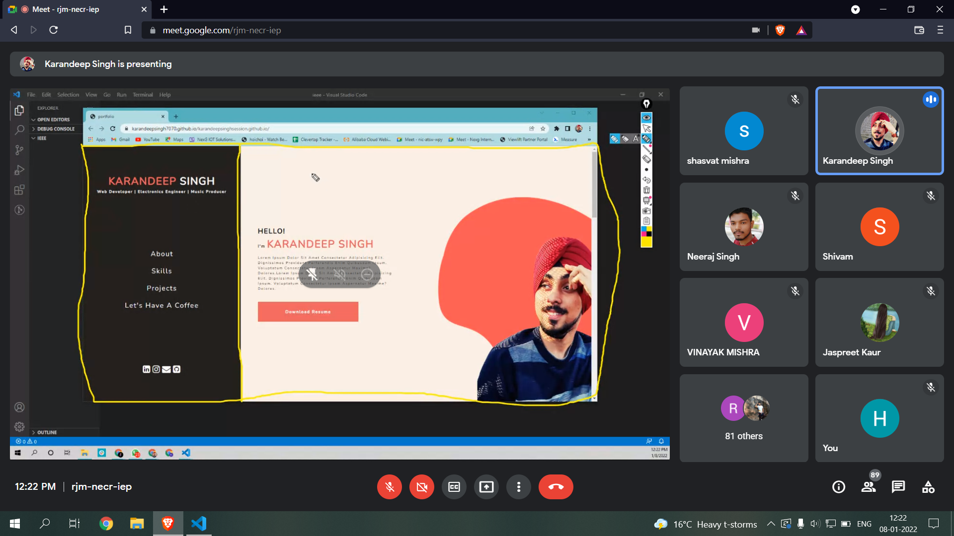Open the chat panel icon

tap(898, 487)
